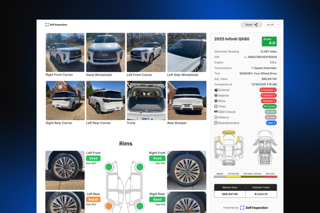Click the Tires circle icon
Screen dimensions: 320x213
[x=216, y=106]
